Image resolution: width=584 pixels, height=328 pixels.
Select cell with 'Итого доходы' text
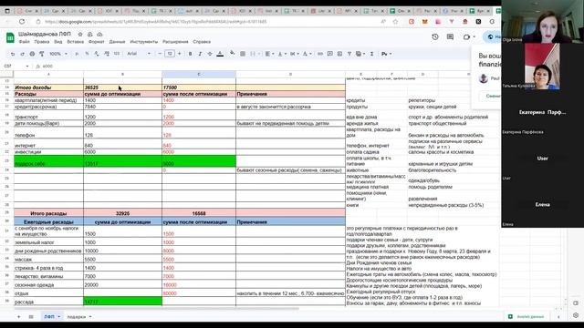(48, 87)
